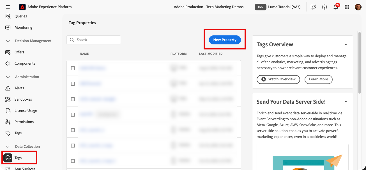Open the notifications bell

[336, 7]
